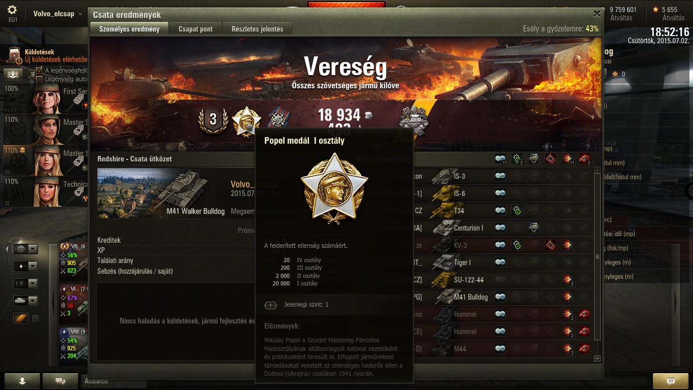
Task: Click the tank medal right of 18 934
Action: pyautogui.click(x=413, y=120)
